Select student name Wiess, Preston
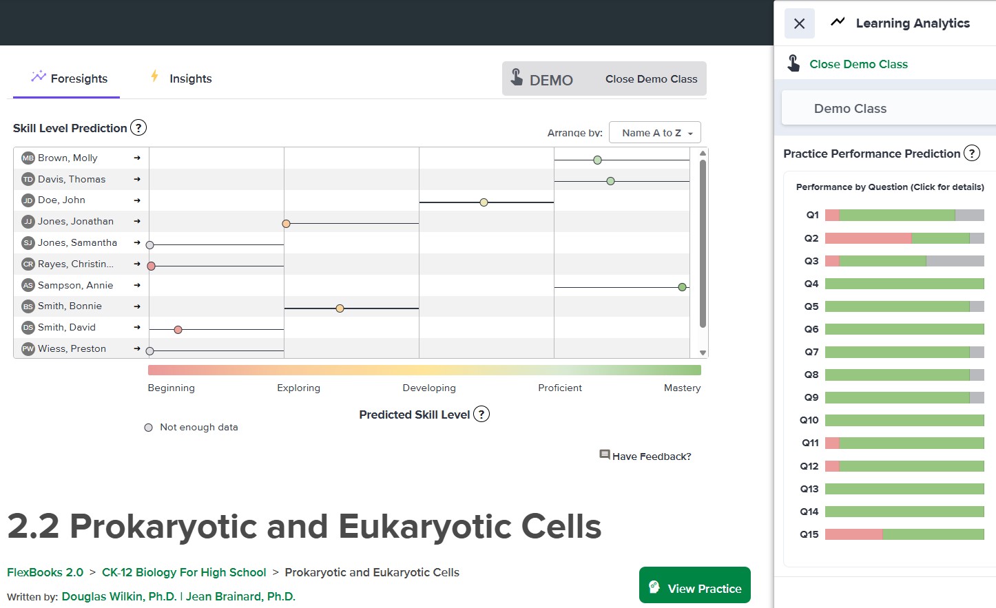Screen dimensions: 996x608 click(72, 348)
